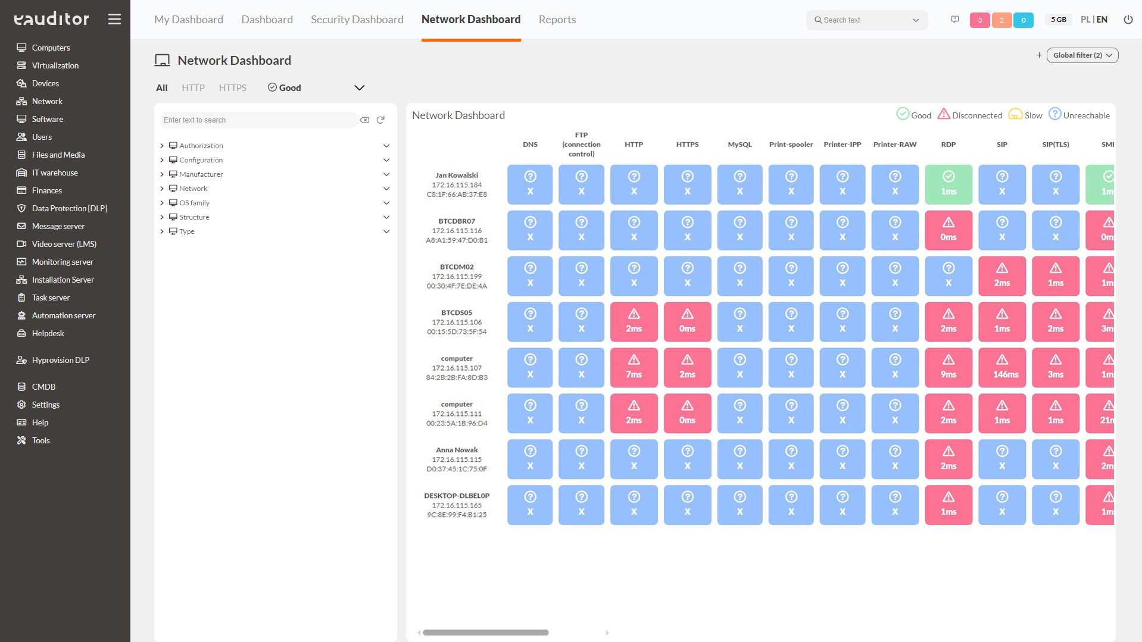Open Video server (LMS) section
Viewport: 1142px width, 642px height.
coord(64,244)
